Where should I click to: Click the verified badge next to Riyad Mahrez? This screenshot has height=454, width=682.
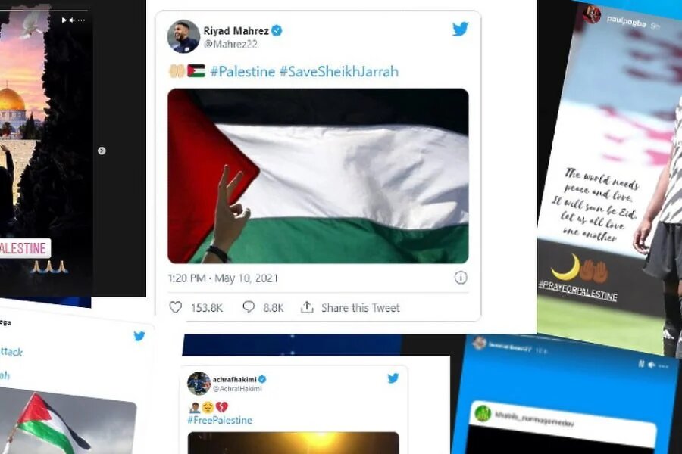pos(277,30)
